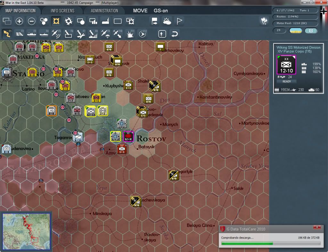Click the pill showing 29
Image resolution: width=328 pixels, height=252 pixels.
[279, 30]
